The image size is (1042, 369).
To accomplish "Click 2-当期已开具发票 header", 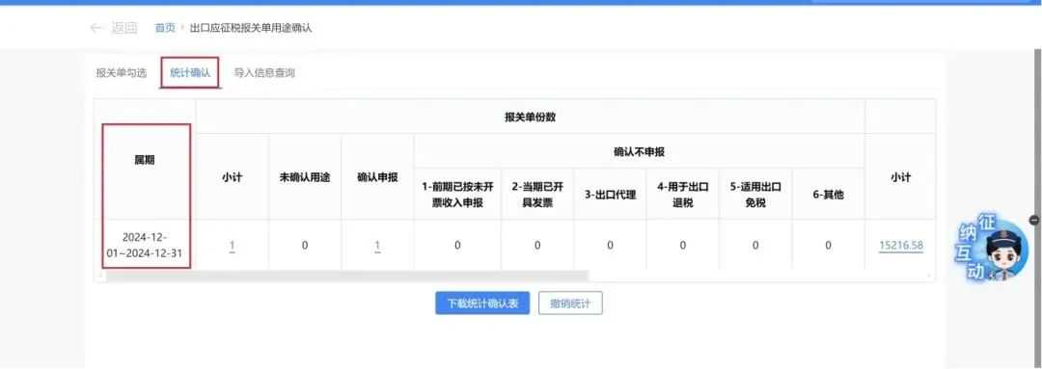I will point(537,196).
